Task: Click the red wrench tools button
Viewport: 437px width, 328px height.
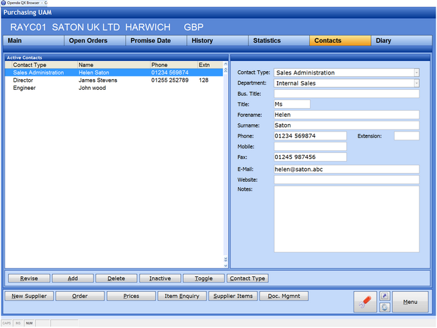Action: pyautogui.click(x=365, y=302)
